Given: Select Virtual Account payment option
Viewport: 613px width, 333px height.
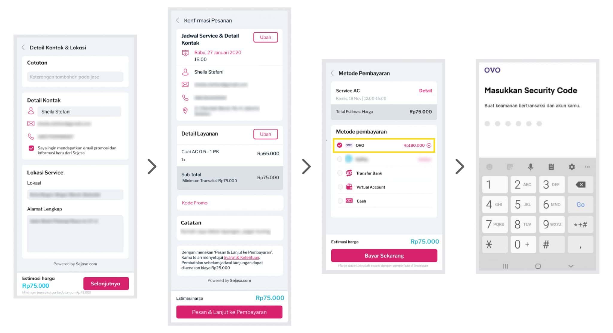Looking at the screenshot, I should tap(340, 187).
